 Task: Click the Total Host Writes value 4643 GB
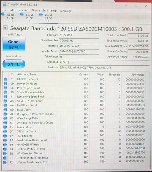139,41
